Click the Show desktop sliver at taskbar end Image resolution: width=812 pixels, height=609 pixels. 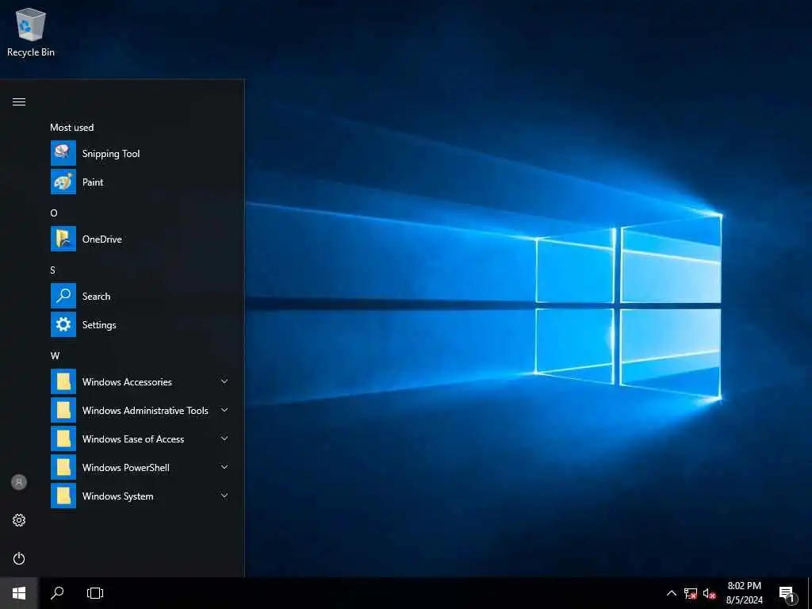point(810,593)
